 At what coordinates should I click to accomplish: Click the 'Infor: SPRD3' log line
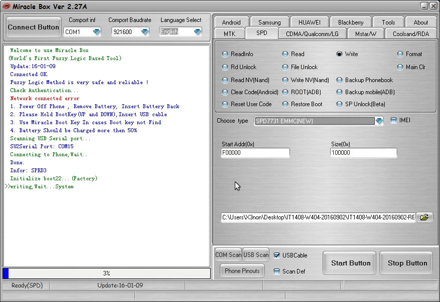(28, 171)
